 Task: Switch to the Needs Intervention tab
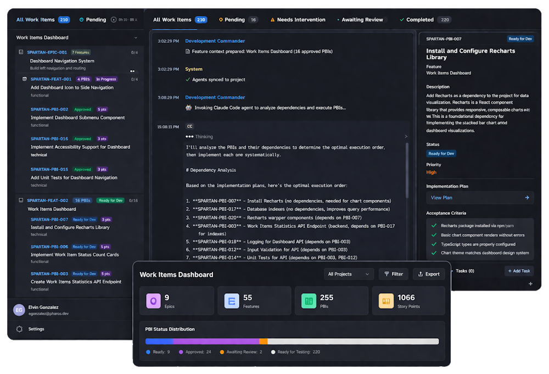[x=298, y=19]
